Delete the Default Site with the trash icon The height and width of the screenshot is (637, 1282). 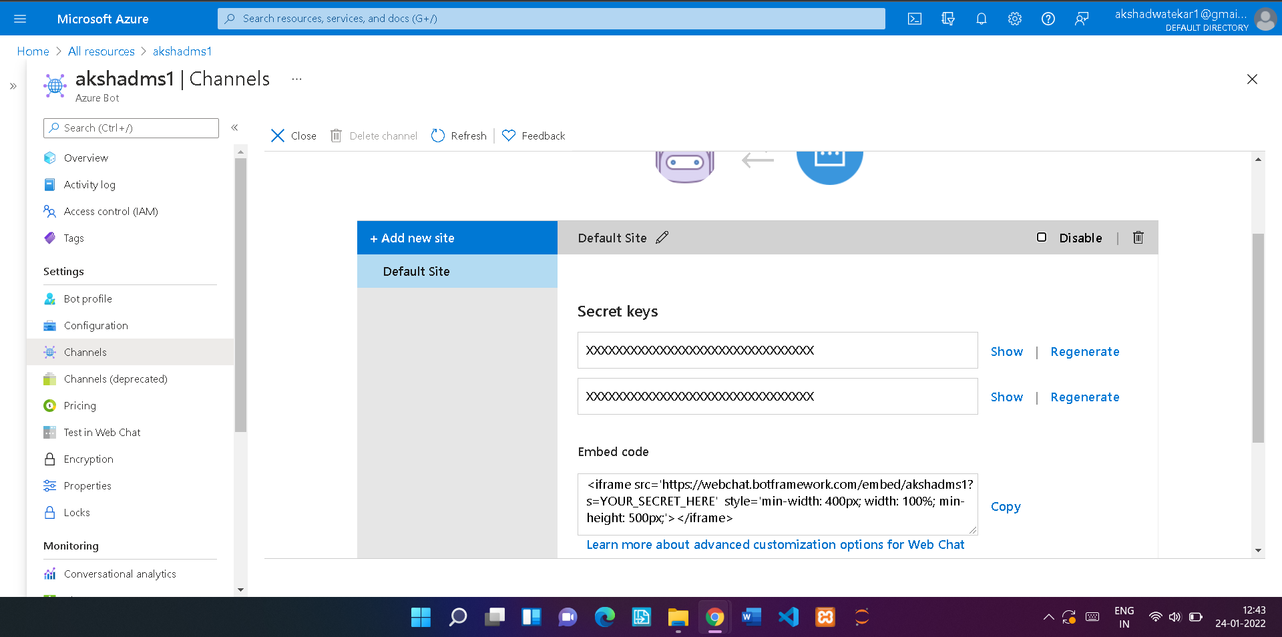coord(1138,238)
